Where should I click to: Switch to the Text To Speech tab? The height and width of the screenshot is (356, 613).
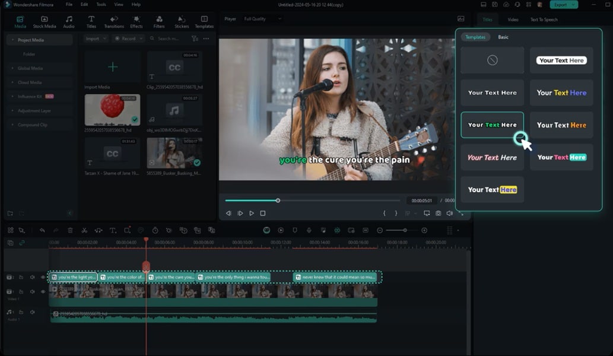click(x=544, y=20)
